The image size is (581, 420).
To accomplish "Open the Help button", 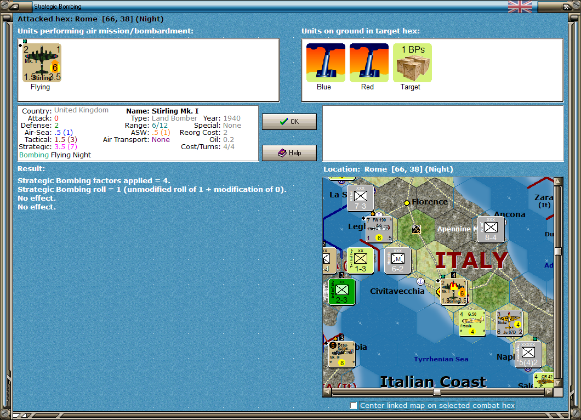I will [x=289, y=153].
